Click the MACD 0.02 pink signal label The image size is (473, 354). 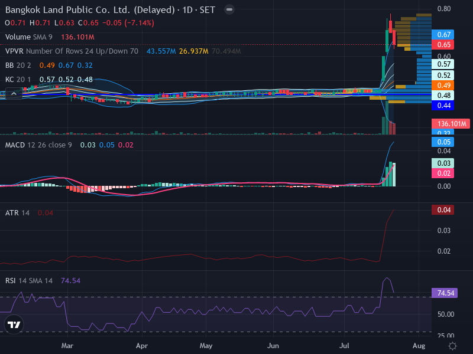[x=443, y=173]
